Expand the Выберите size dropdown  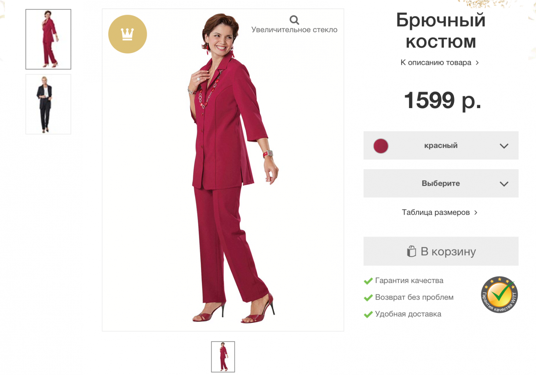click(441, 183)
